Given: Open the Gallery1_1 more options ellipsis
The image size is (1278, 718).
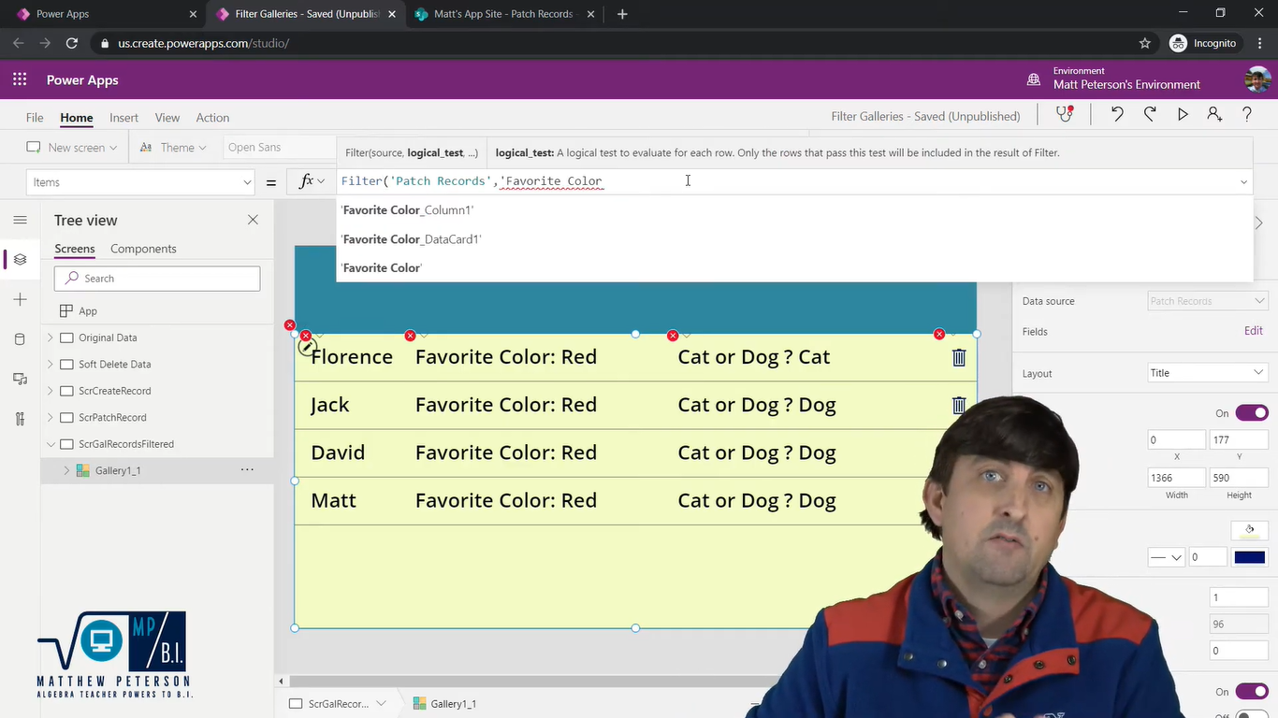Looking at the screenshot, I should tap(247, 470).
